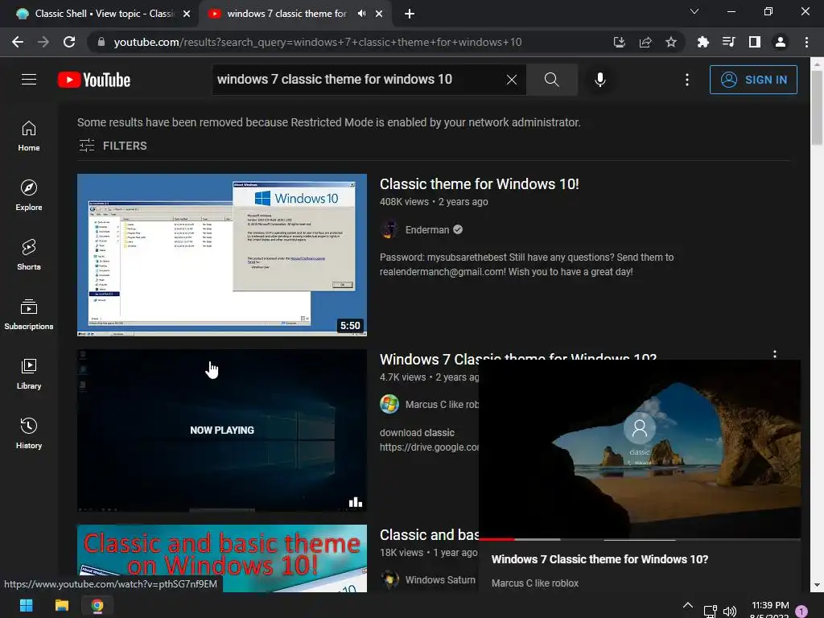The width and height of the screenshot is (824, 618).
Task: Go back in browser history
Action: tap(18, 42)
